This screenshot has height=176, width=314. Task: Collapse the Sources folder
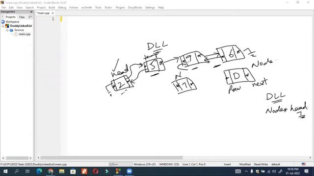(7, 30)
